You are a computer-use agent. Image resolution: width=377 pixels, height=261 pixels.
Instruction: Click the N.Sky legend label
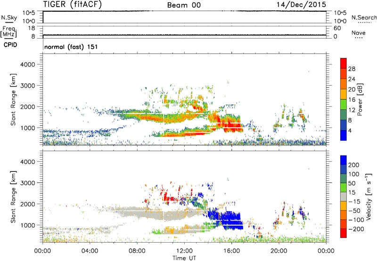9,17
